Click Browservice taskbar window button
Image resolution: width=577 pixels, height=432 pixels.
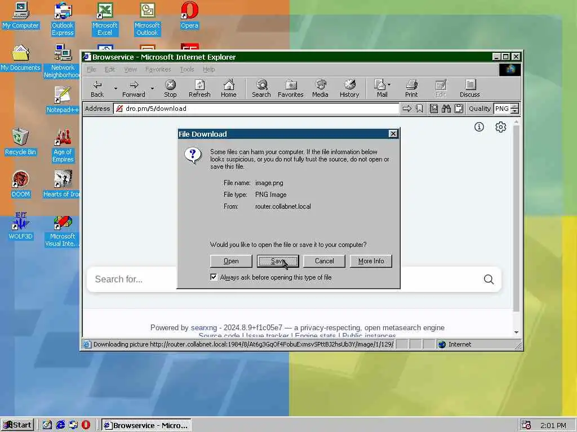147,425
